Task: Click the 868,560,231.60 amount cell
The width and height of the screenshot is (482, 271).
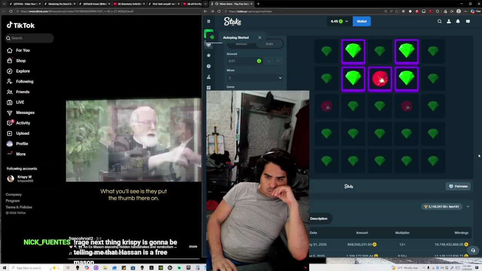Action: pyautogui.click(x=362, y=245)
